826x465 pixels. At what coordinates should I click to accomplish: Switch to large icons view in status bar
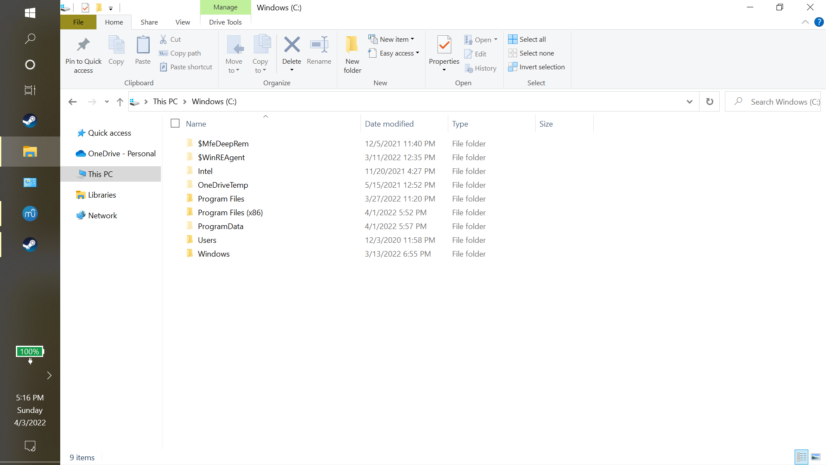pyautogui.click(x=815, y=457)
